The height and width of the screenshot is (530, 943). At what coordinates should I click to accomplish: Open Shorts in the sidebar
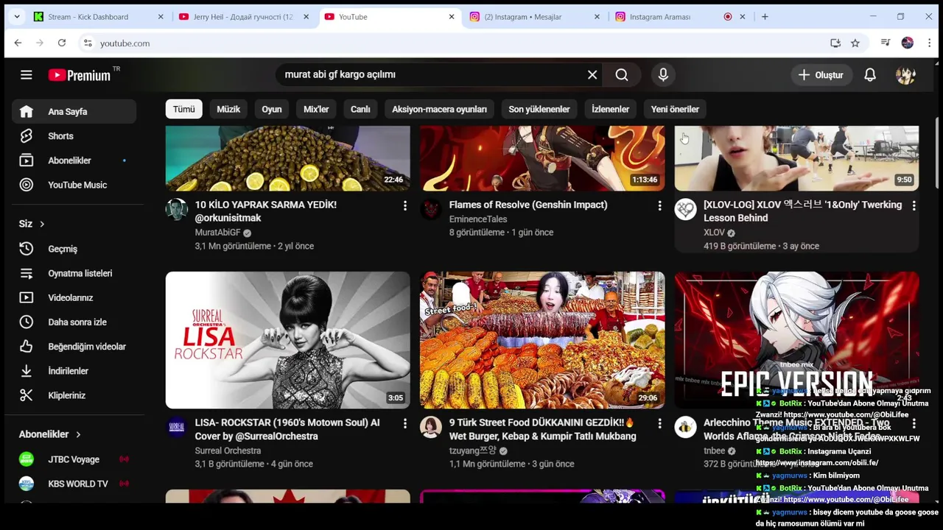pos(74,135)
